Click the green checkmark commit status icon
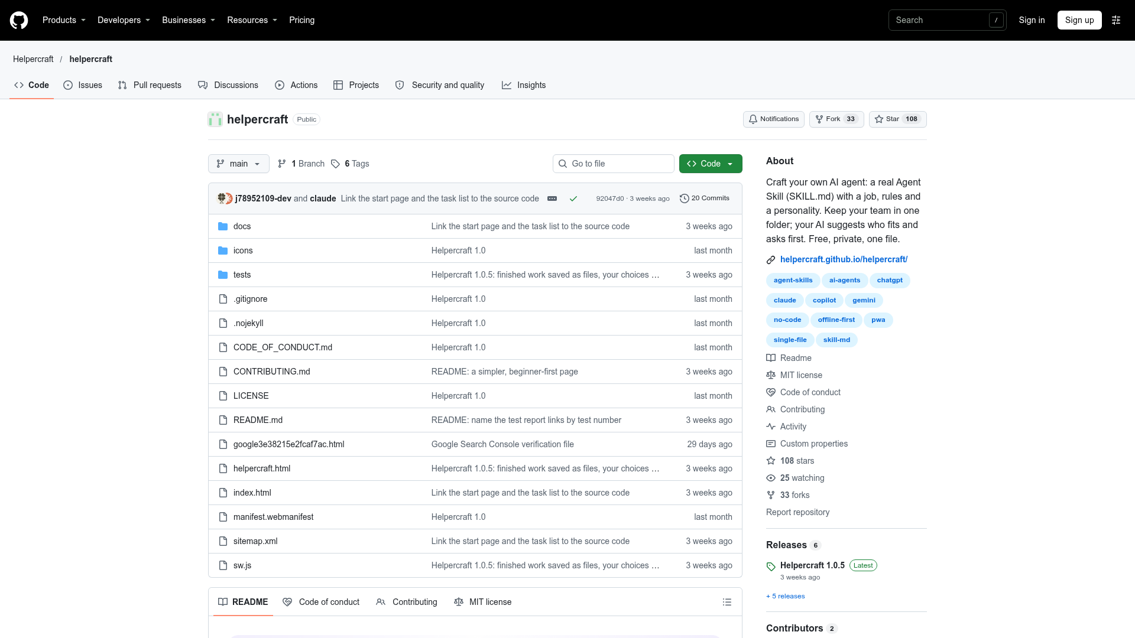The width and height of the screenshot is (1135, 638). [573, 198]
